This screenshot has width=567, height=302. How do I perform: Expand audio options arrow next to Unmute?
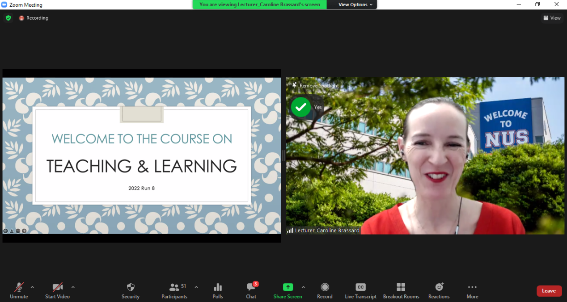pyautogui.click(x=32, y=287)
